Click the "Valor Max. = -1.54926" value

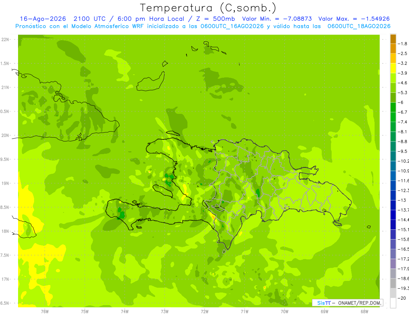pyautogui.click(x=354, y=19)
